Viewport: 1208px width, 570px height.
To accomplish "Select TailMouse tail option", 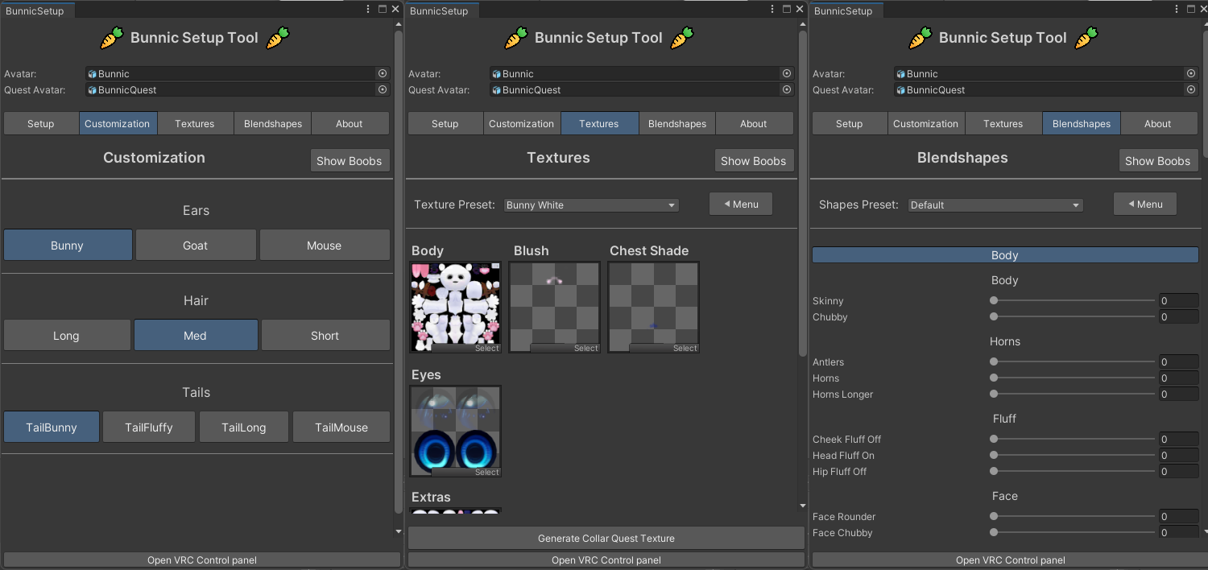I will (x=341, y=427).
